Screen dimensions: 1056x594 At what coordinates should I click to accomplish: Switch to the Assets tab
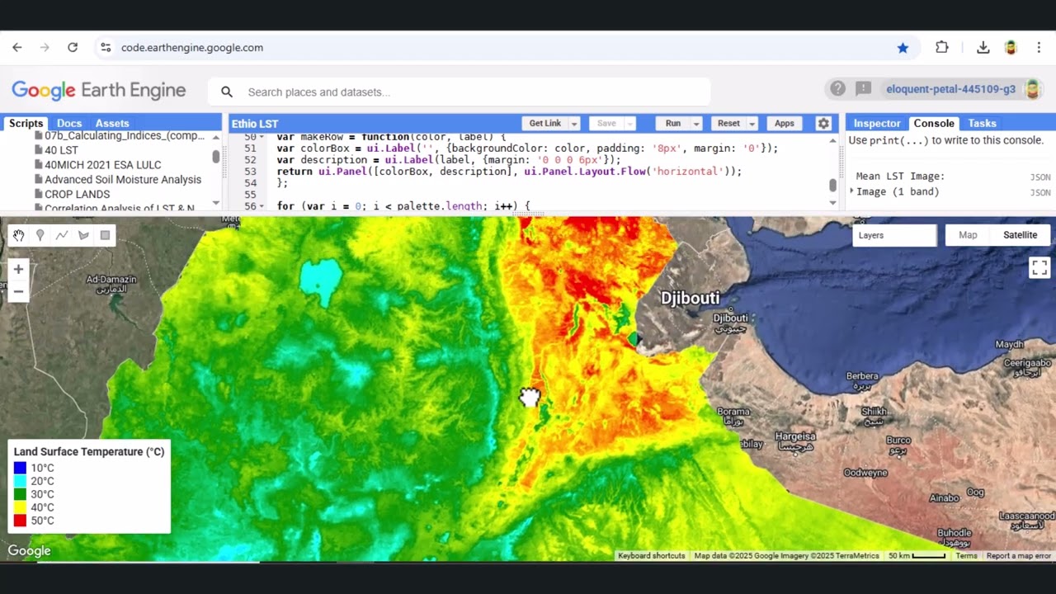112,123
